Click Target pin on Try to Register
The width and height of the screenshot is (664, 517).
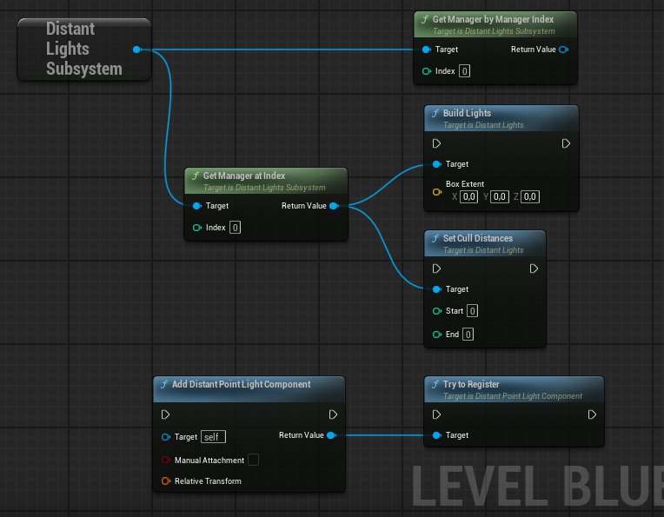click(437, 435)
